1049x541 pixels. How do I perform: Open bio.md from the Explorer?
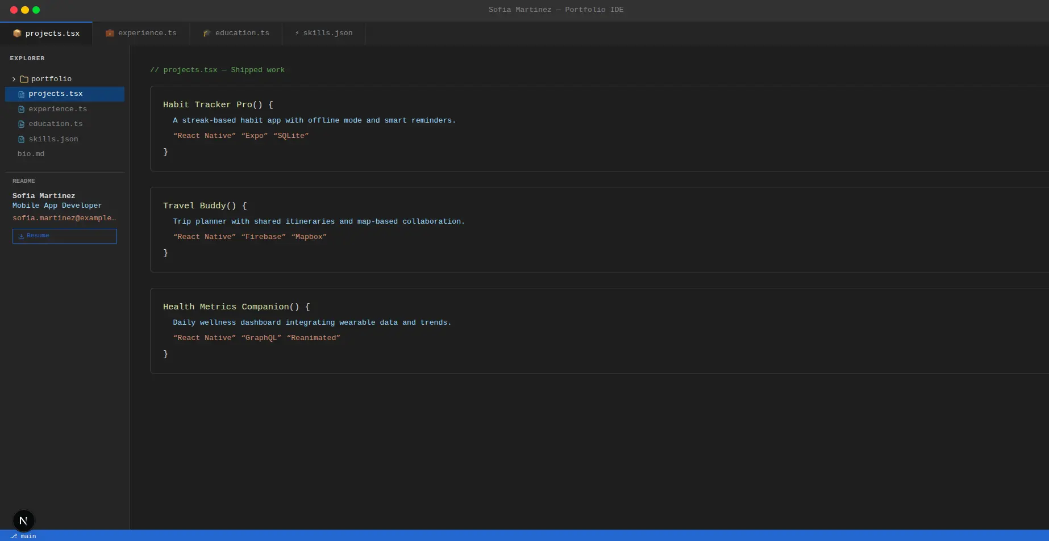click(x=31, y=154)
